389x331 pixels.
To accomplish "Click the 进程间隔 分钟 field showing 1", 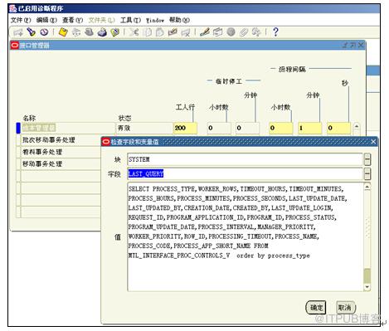I will [309, 128].
